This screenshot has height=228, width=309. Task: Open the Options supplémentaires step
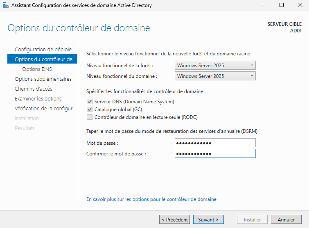pyautogui.click(x=43, y=79)
